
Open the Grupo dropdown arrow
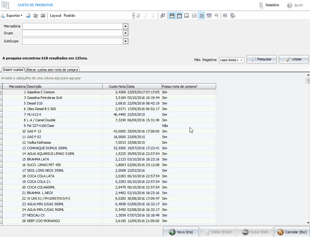[x=125, y=33]
